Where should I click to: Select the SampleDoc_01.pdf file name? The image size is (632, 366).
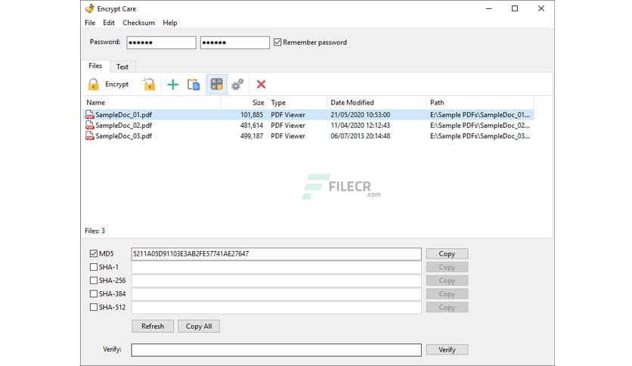(x=124, y=115)
